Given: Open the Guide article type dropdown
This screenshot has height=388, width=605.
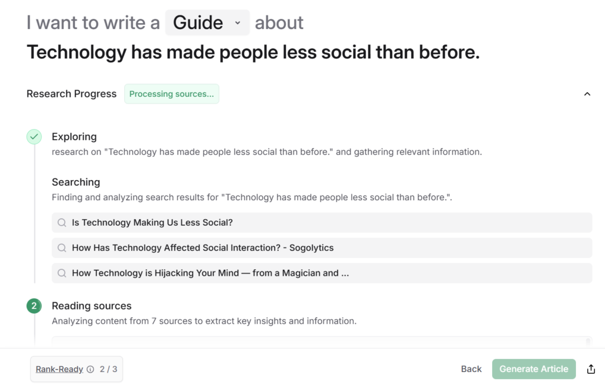Looking at the screenshot, I should coord(207,23).
